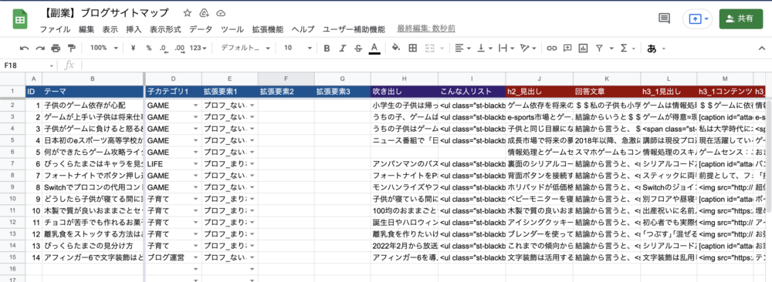Select the 吹き出し header cell
This screenshot has height=282, width=772.
(404, 91)
